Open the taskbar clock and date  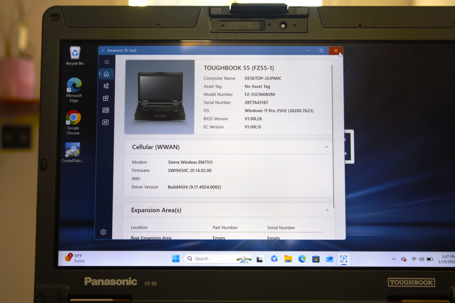(446, 259)
